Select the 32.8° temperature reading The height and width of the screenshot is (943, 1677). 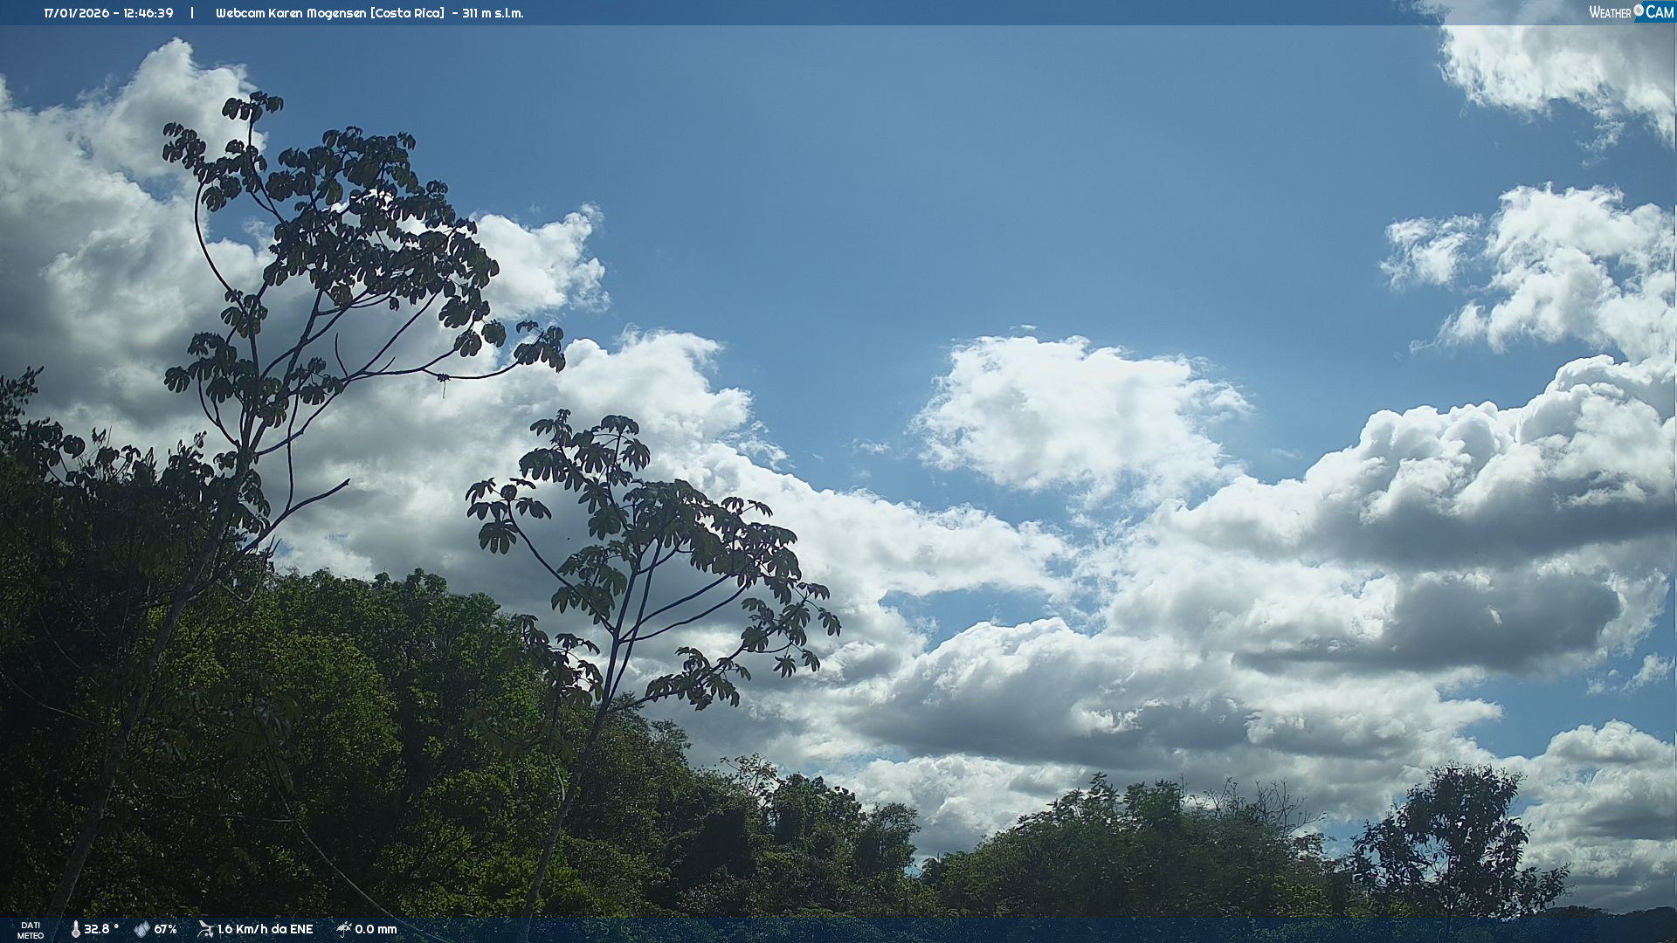click(101, 929)
